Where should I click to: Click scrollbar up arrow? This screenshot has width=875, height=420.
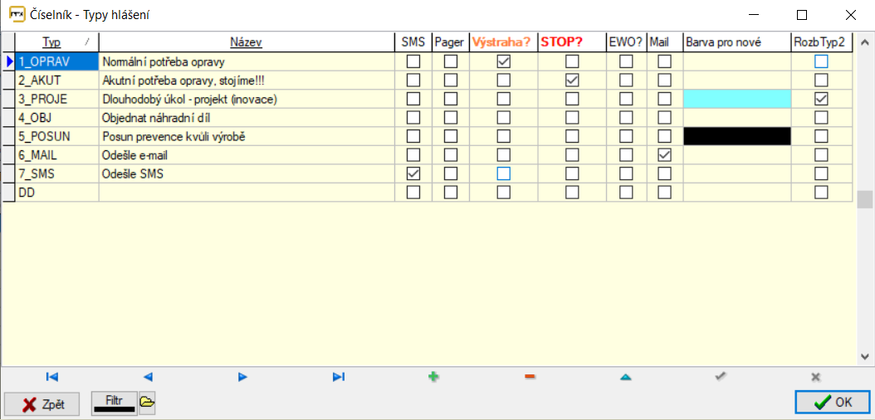864,42
